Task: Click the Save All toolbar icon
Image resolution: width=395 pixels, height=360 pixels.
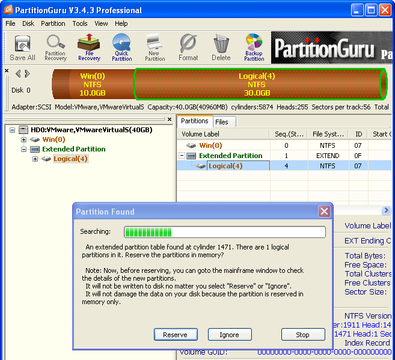Action: pos(22,48)
